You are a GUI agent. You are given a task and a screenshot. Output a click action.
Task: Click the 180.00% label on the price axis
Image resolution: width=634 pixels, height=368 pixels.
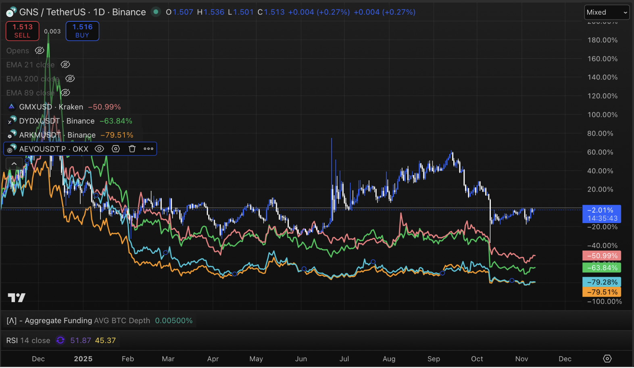[603, 40]
